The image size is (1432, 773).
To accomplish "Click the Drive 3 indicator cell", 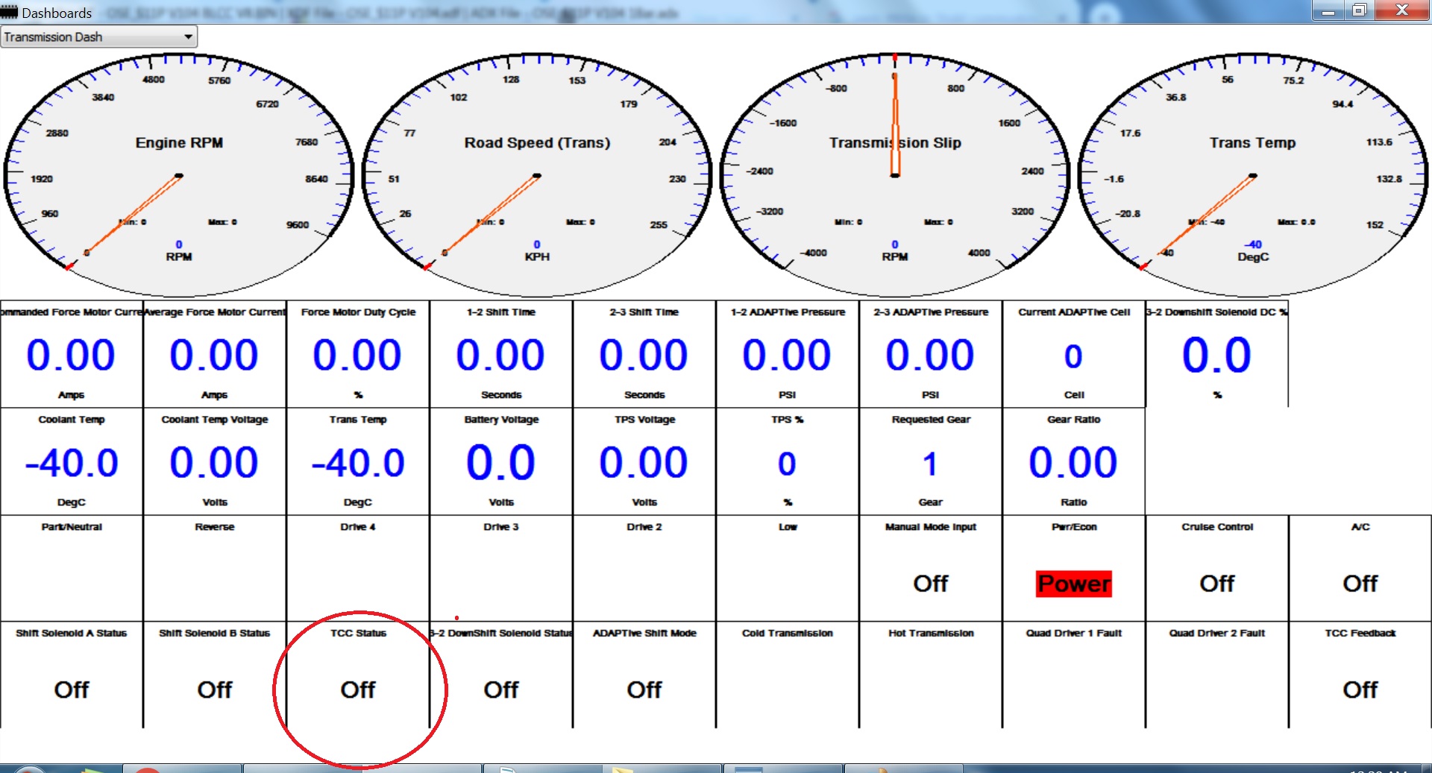I will 501,568.
